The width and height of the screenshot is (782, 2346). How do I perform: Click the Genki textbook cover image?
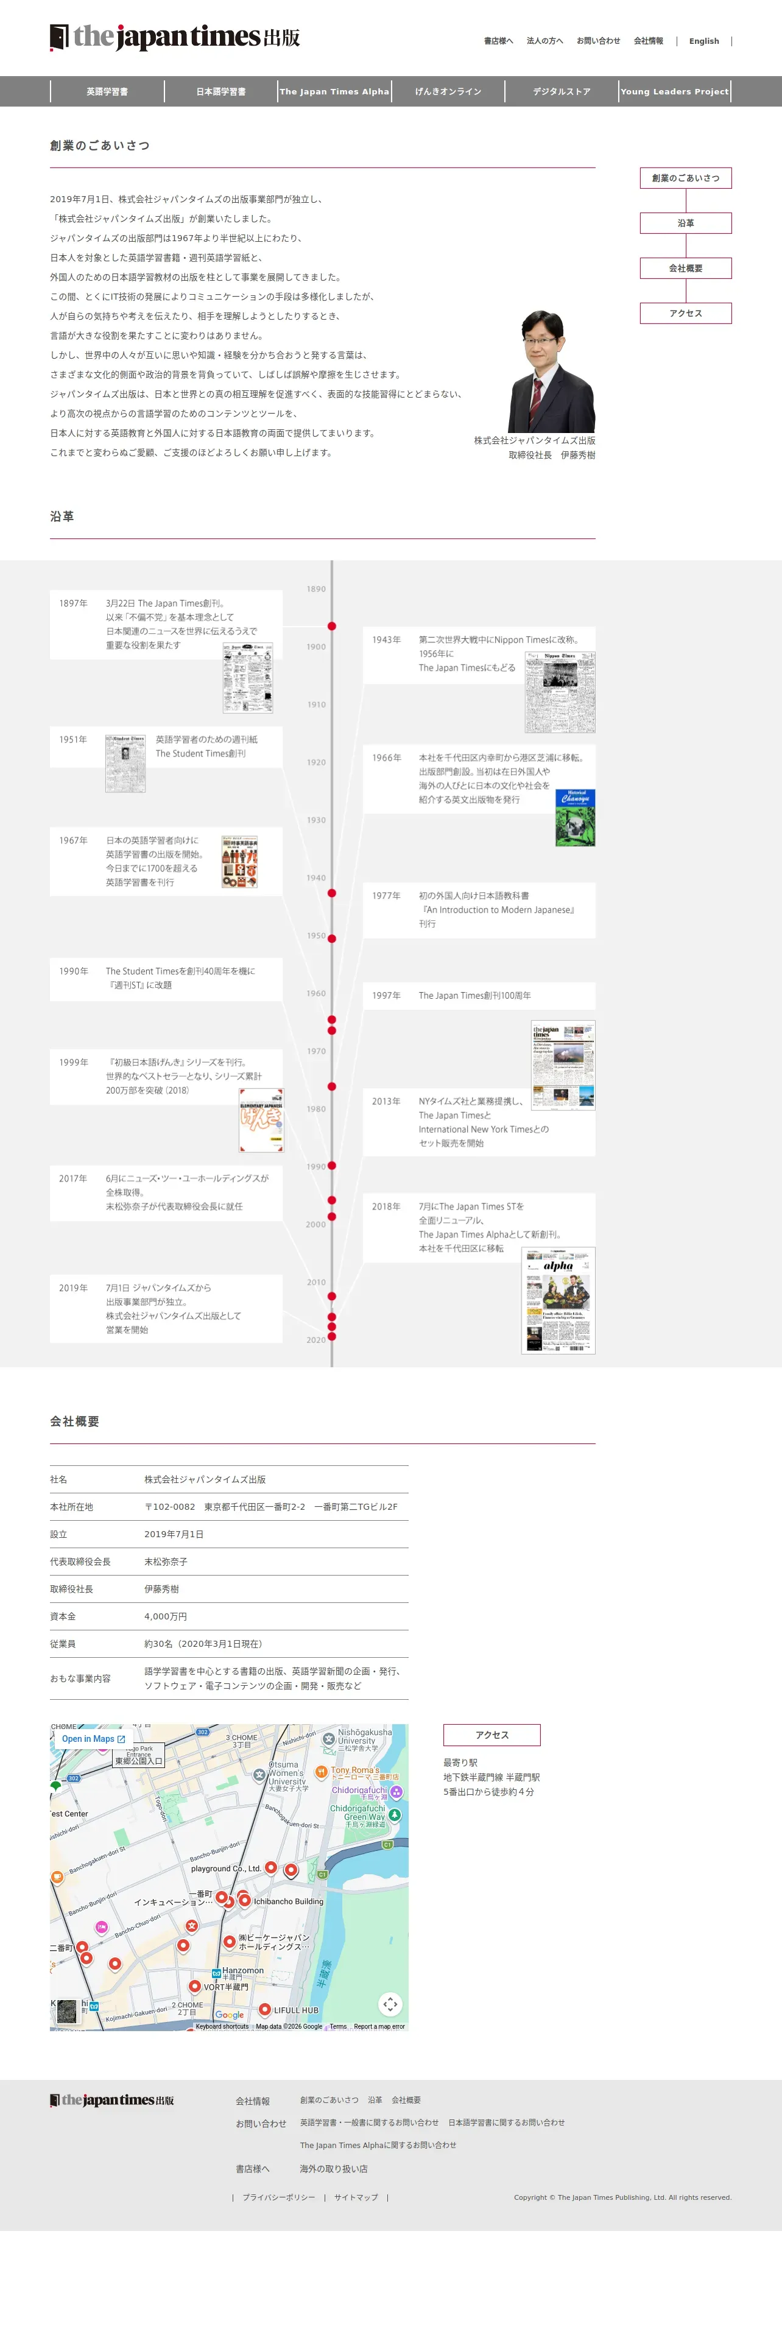[x=261, y=1120]
